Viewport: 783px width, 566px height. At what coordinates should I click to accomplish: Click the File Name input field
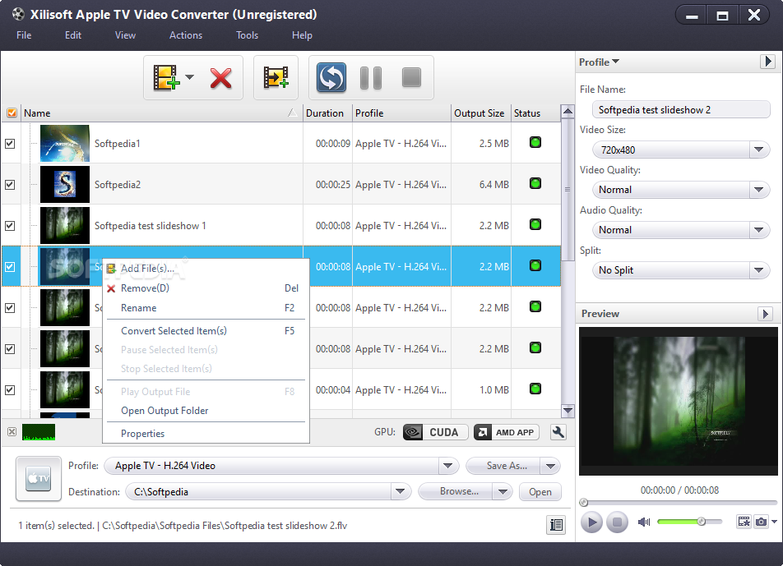pyautogui.click(x=681, y=110)
